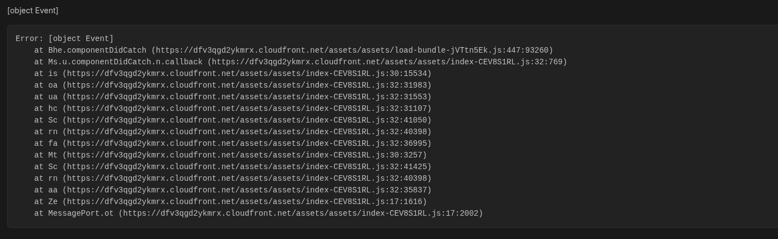Click the 'at ua' stack line 32:31553
Image resolution: width=778 pixels, height=239 pixels.
click(x=233, y=97)
